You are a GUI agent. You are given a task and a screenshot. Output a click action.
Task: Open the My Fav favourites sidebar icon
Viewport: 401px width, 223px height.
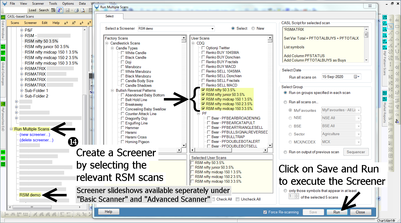[3, 104]
